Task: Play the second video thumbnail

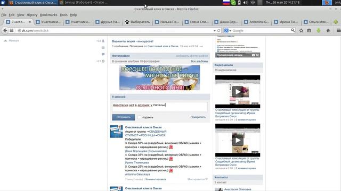Action: coord(238,140)
